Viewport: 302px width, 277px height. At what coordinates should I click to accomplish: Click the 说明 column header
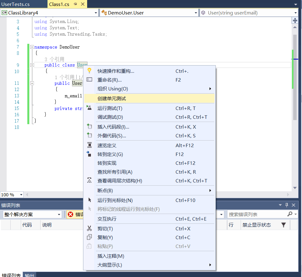click(x=47, y=225)
